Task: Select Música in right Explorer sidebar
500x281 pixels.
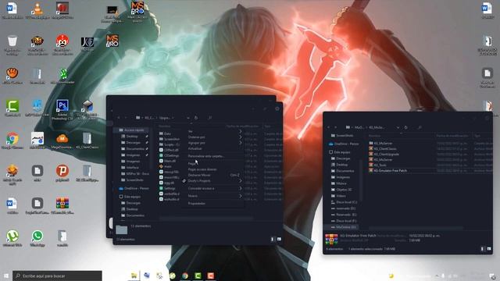Action: click(x=338, y=183)
